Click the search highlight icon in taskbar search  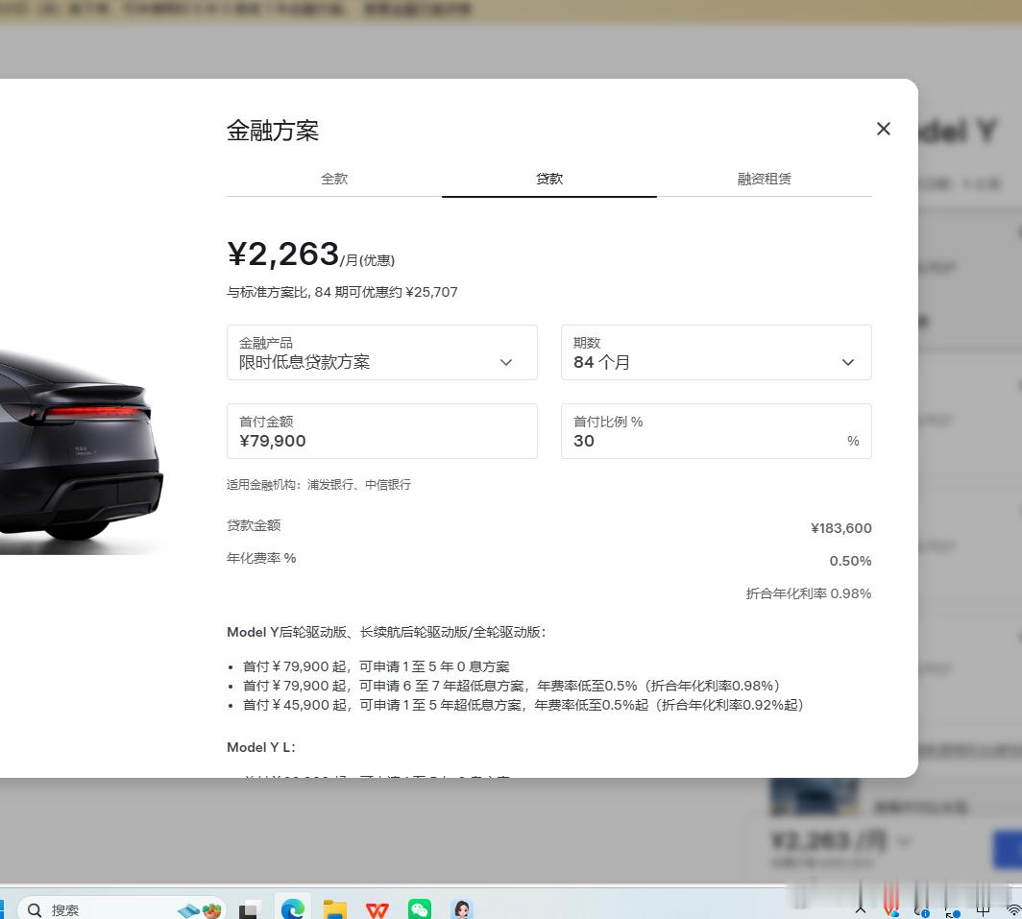click(x=200, y=909)
